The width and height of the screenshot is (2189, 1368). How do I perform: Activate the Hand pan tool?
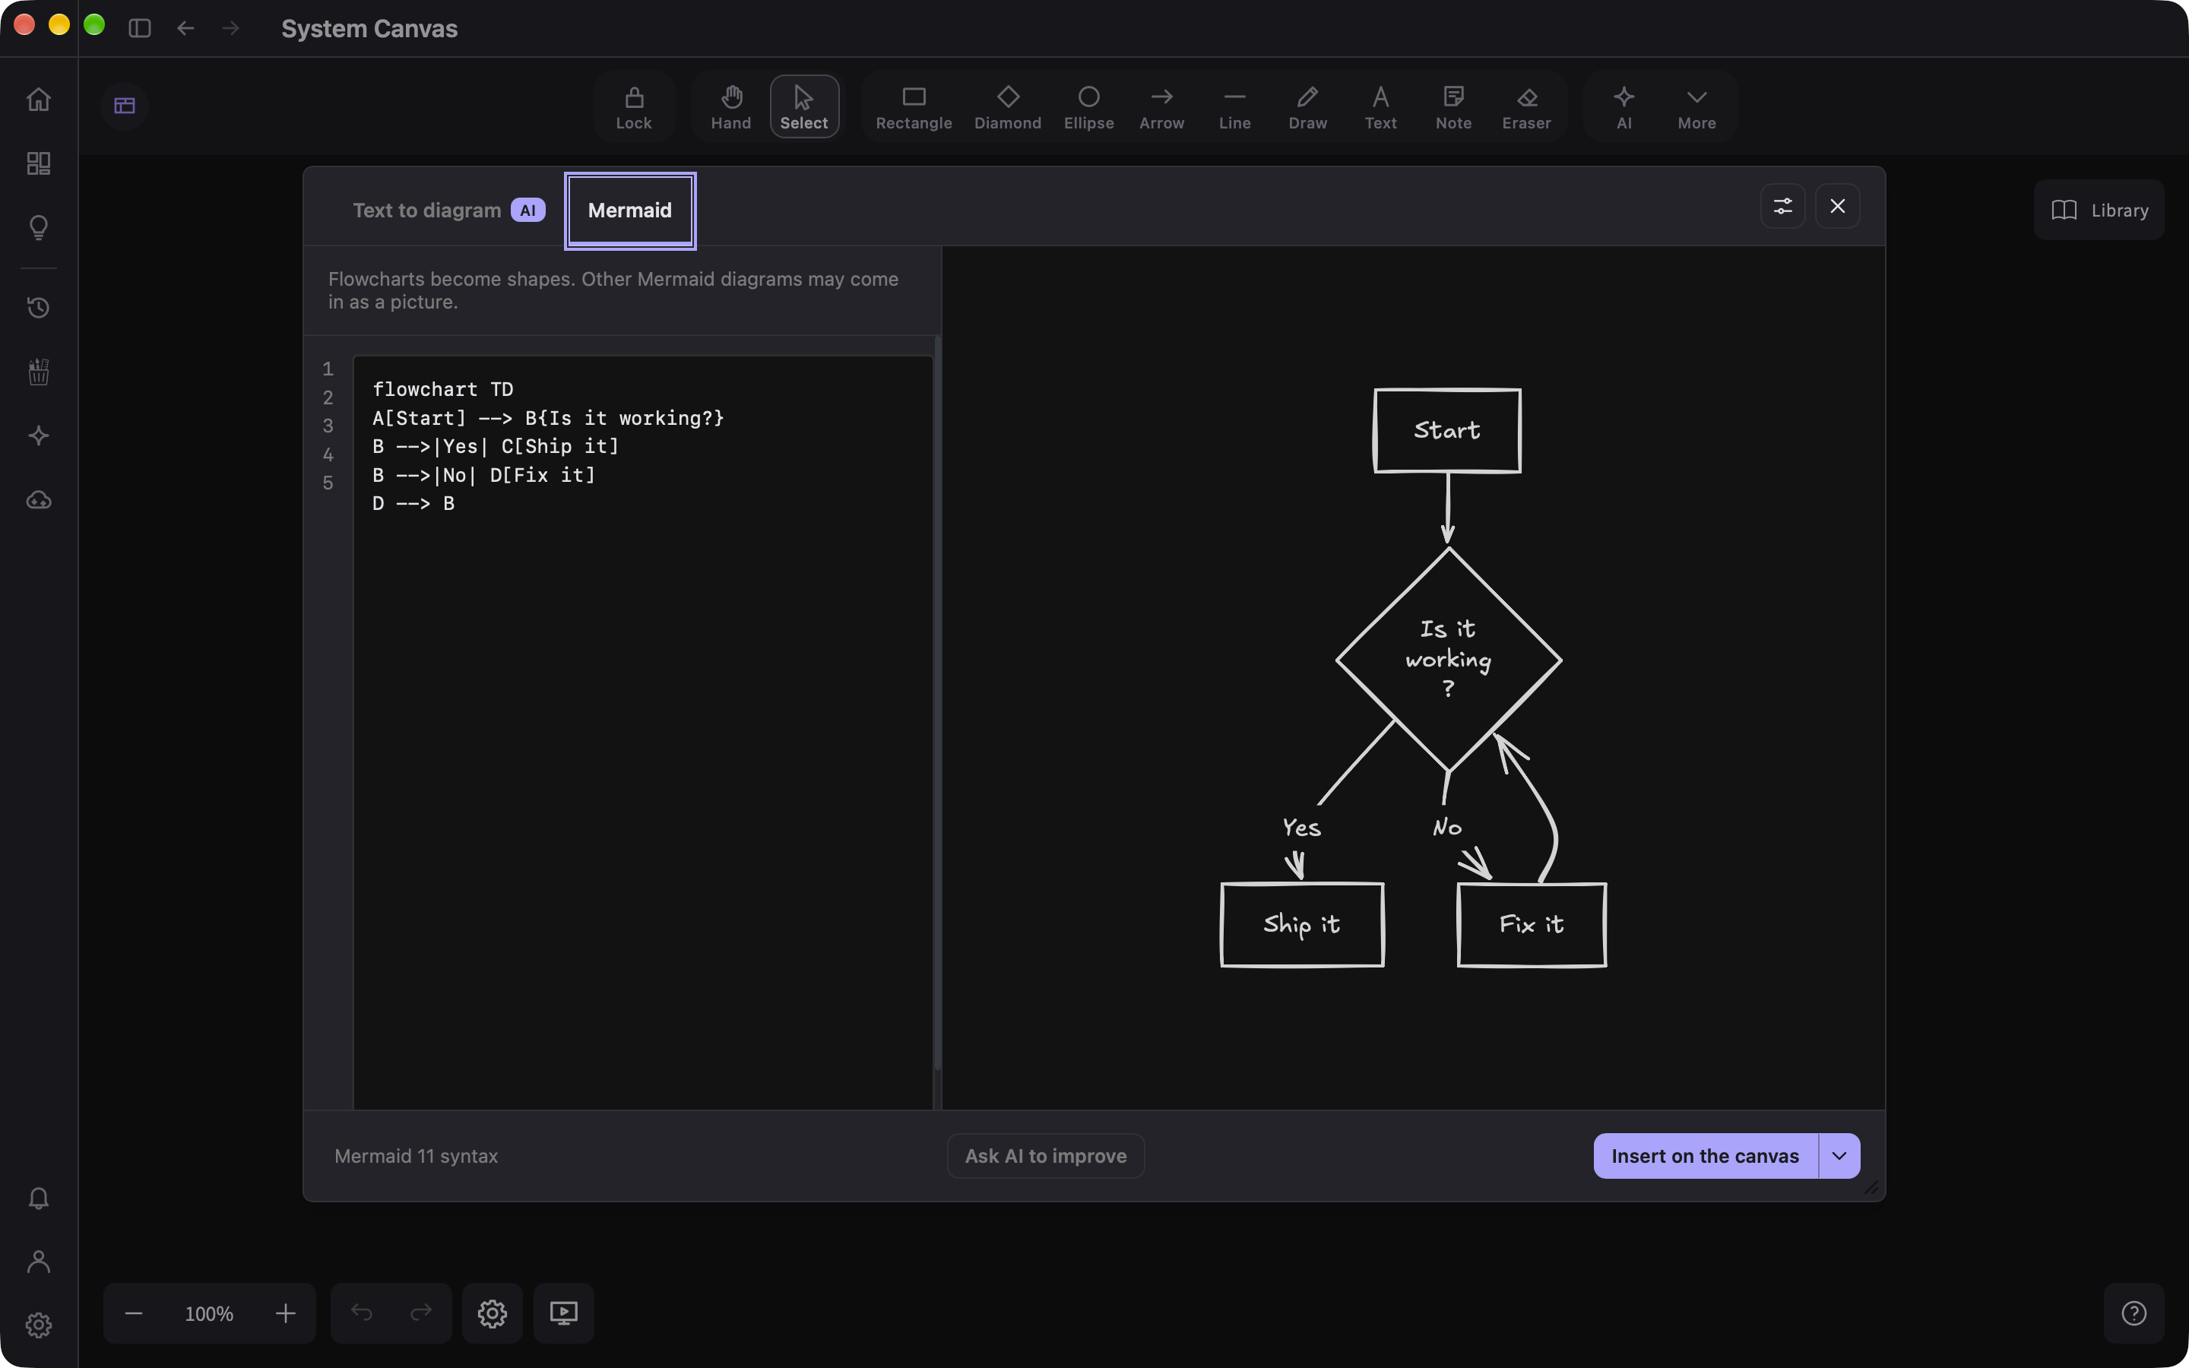tap(731, 106)
